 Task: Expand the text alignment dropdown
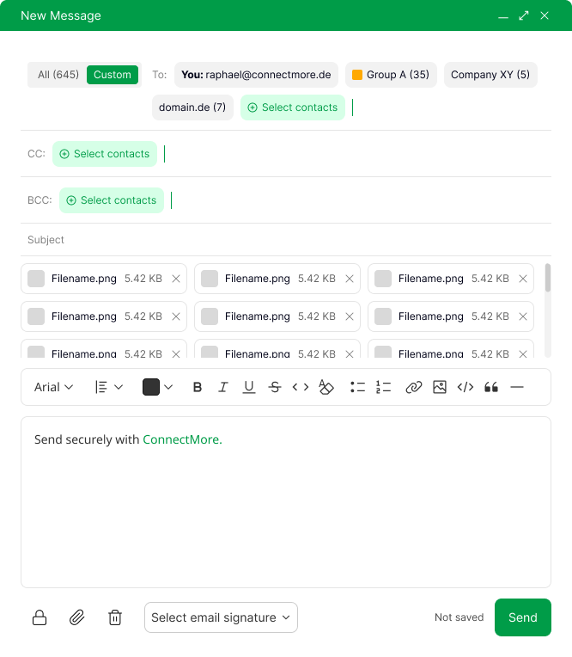[x=109, y=387]
